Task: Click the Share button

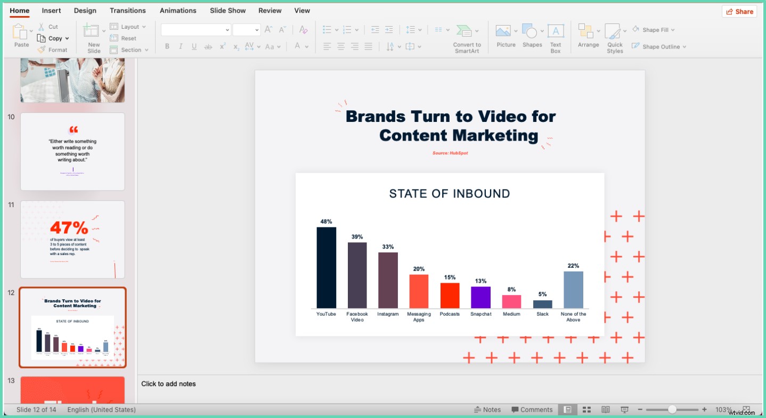Action: (x=739, y=11)
